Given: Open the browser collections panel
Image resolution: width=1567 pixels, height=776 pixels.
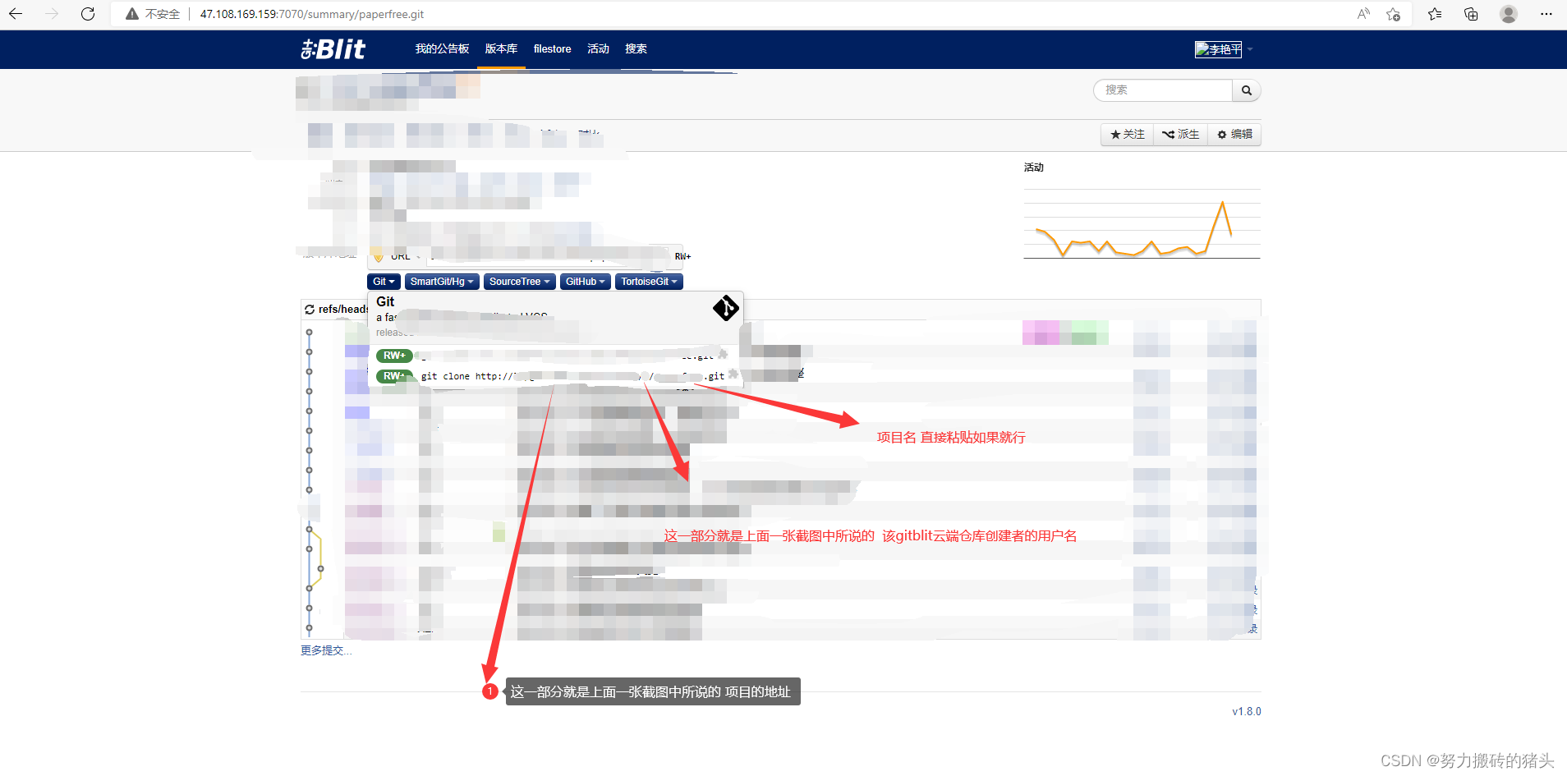Looking at the screenshot, I should tap(1471, 14).
